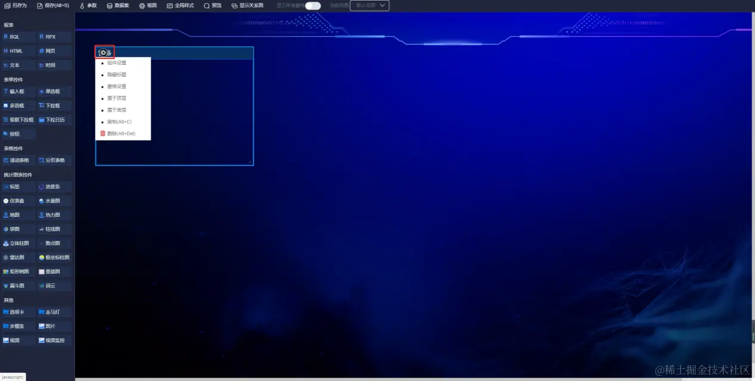755x381 pixels.
Task: Add a 热力图 (Heat Map) chart
Action: coord(54,215)
